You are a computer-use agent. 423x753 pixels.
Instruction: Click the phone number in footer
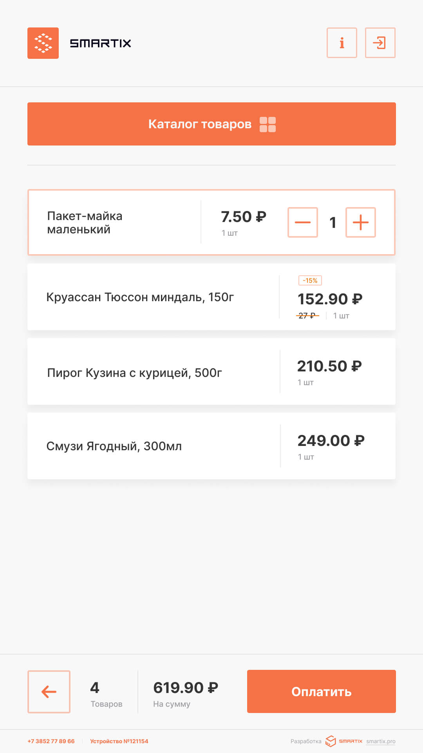51,741
